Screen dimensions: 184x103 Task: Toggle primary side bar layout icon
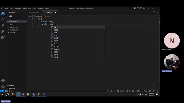pos(135,8)
